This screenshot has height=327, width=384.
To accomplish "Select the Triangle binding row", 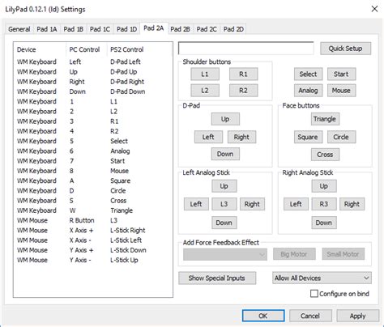I will click(93, 210).
